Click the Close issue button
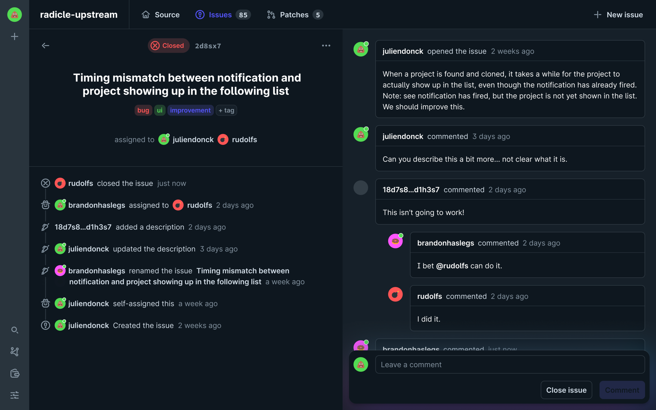656x410 pixels. tap(566, 390)
